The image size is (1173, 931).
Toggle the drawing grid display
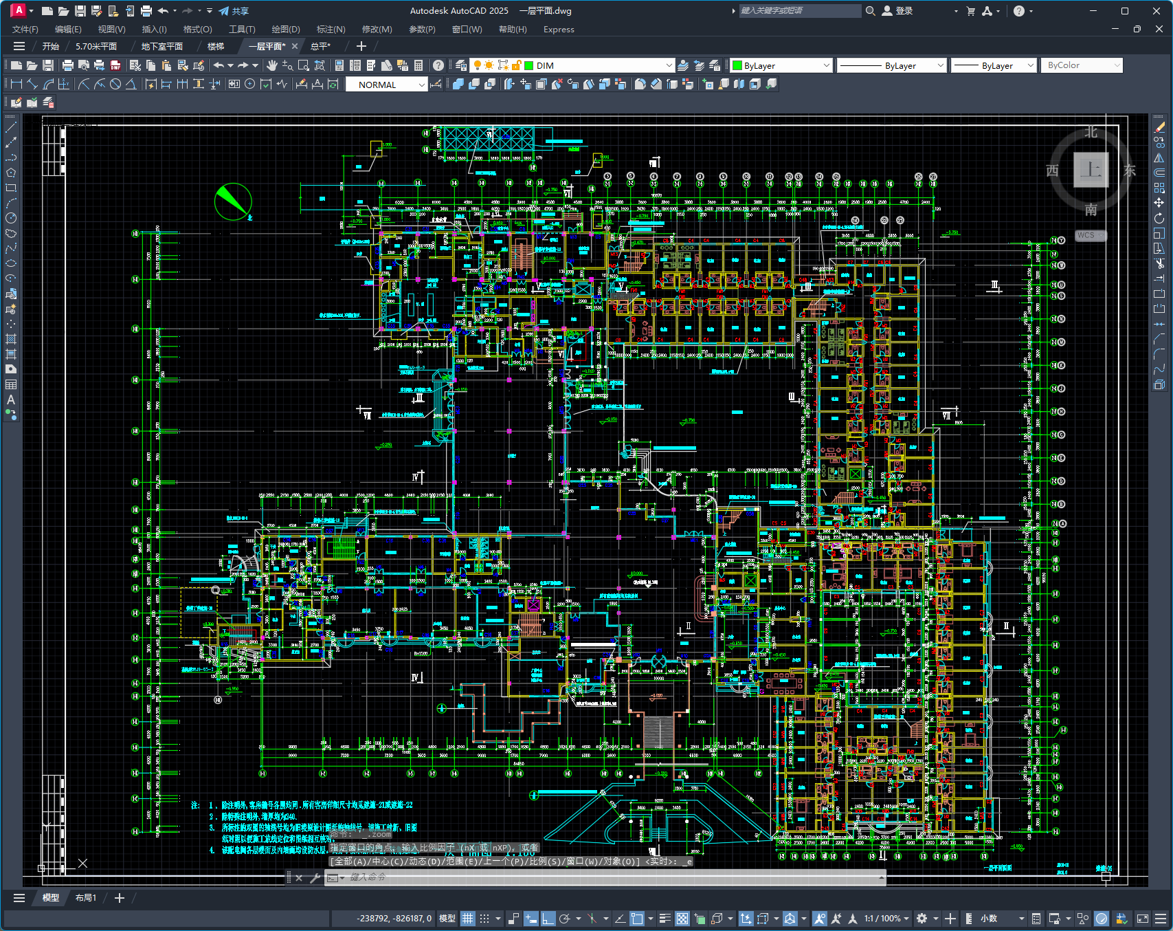coord(468,919)
